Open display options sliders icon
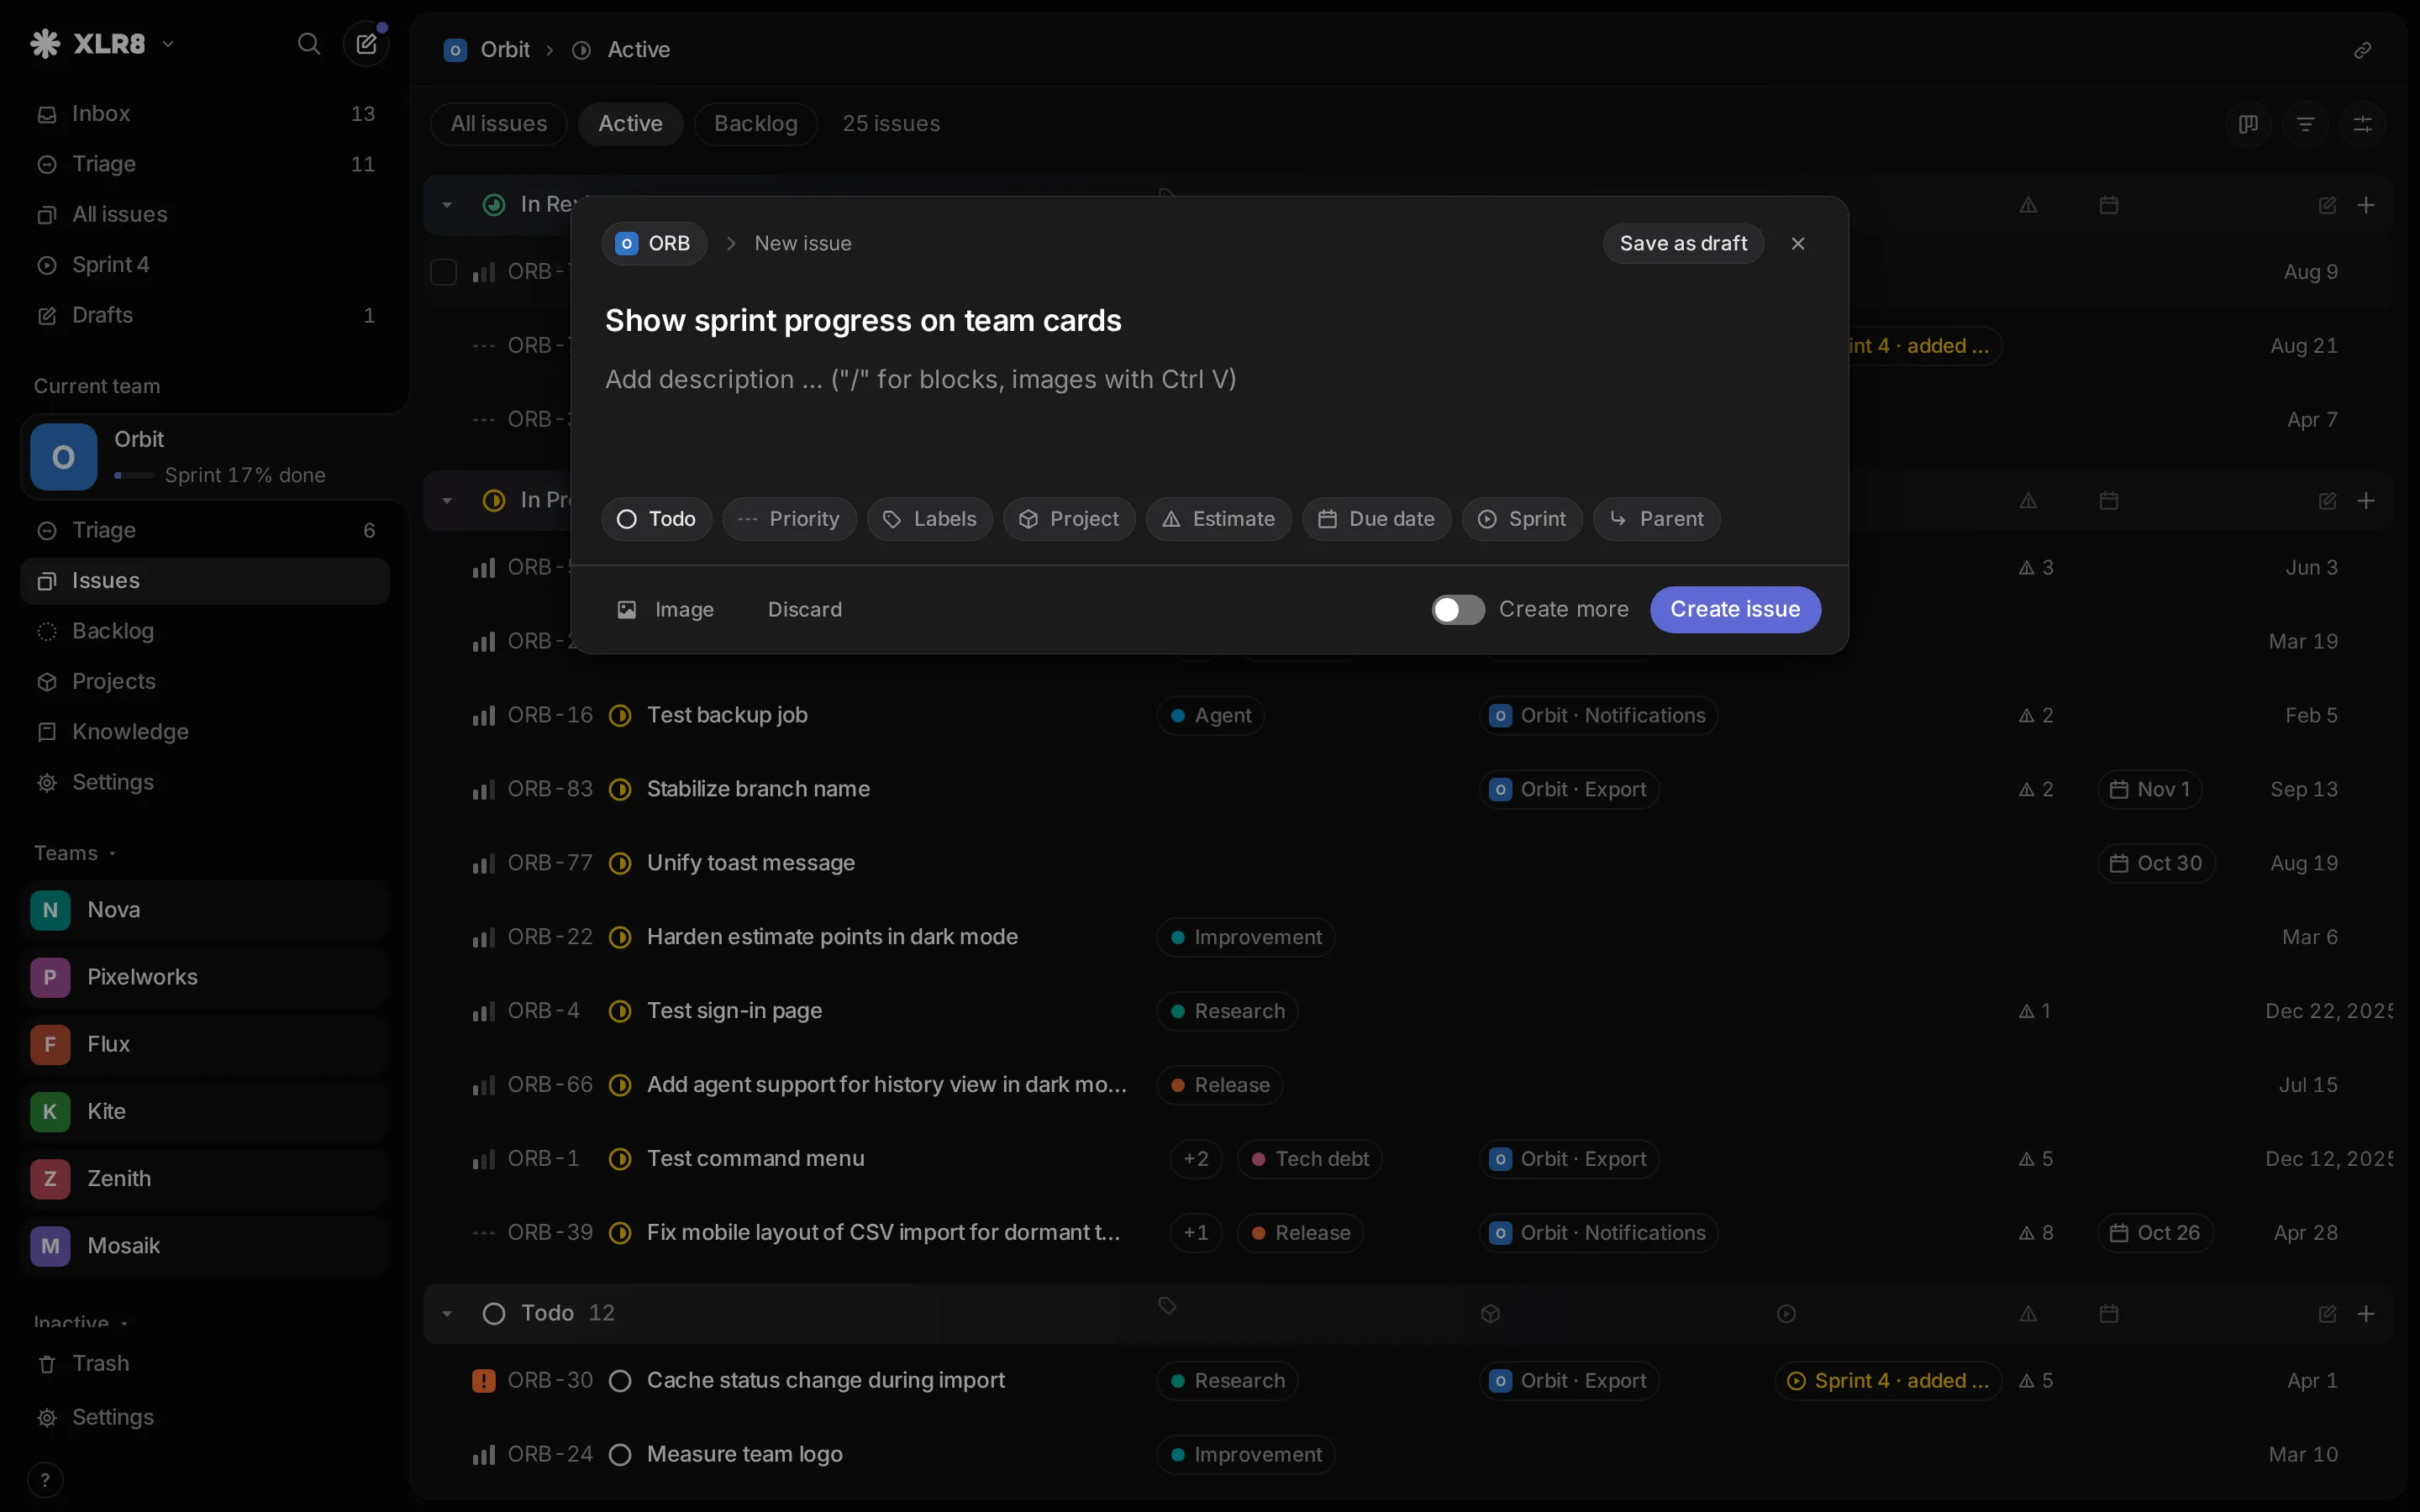 click(x=2362, y=124)
